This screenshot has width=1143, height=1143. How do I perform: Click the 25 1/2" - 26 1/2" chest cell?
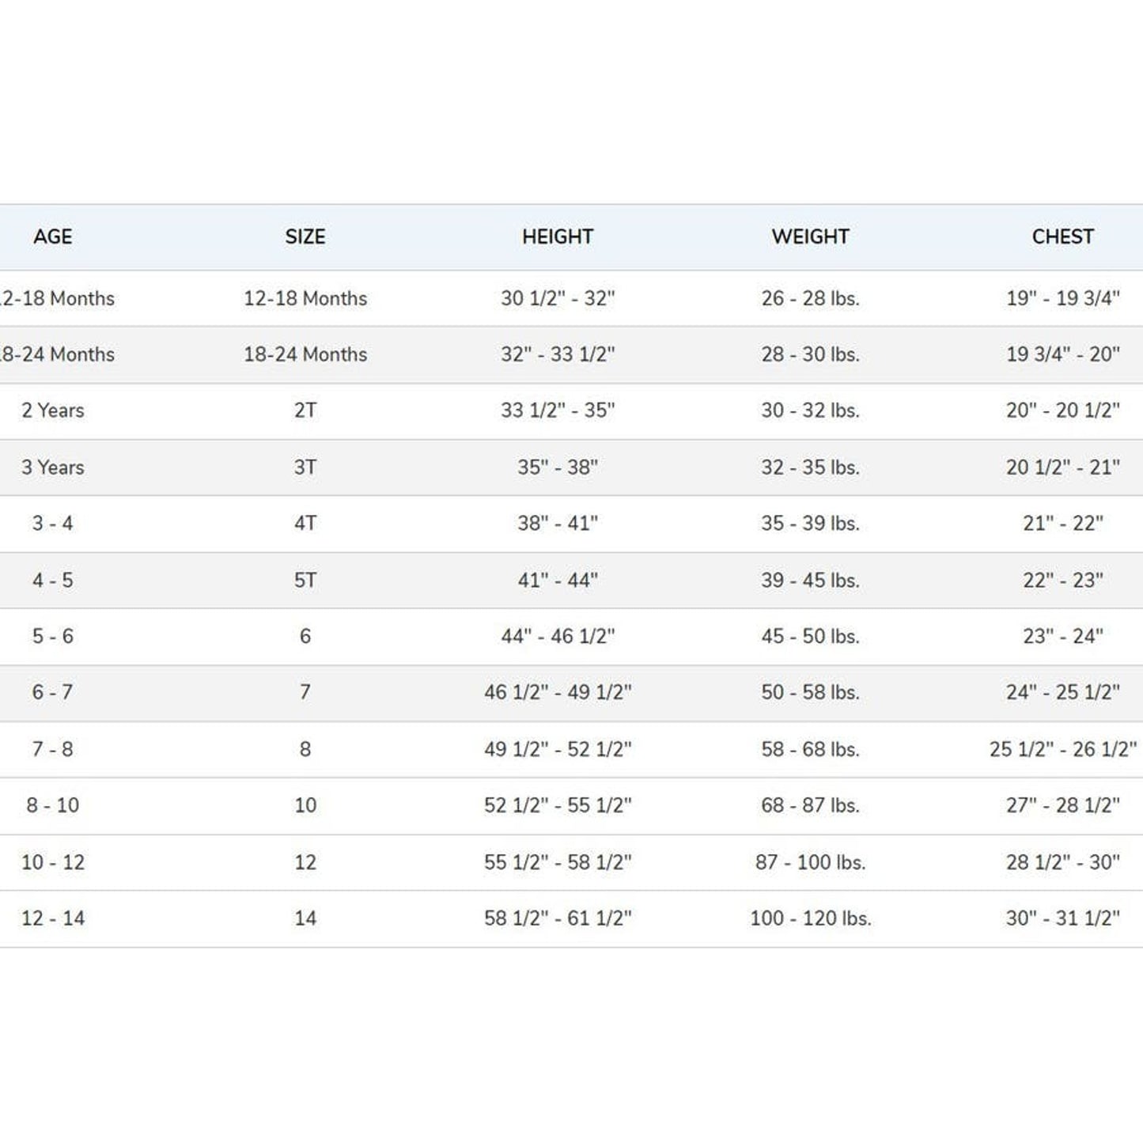pyautogui.click(x=1062, y=749)
